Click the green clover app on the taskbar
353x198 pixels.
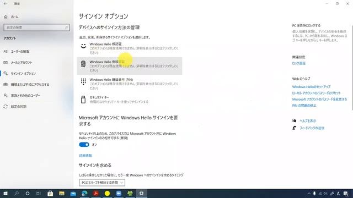tap(130, 193)
